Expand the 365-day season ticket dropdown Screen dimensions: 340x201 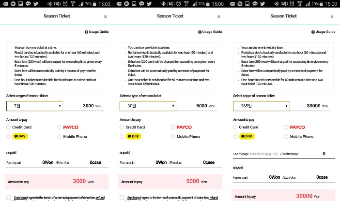coord(261,106)
